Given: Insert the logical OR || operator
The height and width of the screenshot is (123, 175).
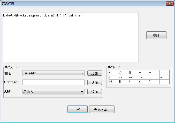Looking at the screenshot, I should pyautogui.click(x=124, y=82).
